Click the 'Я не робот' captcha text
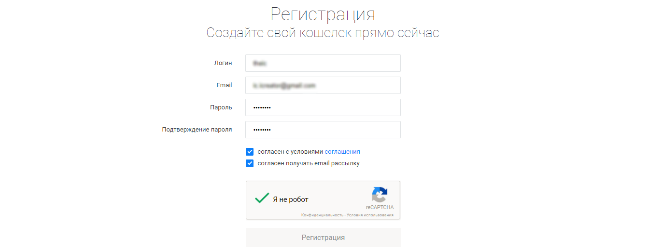The height and width of the screenshot is (252, 648). coord(290,199)
